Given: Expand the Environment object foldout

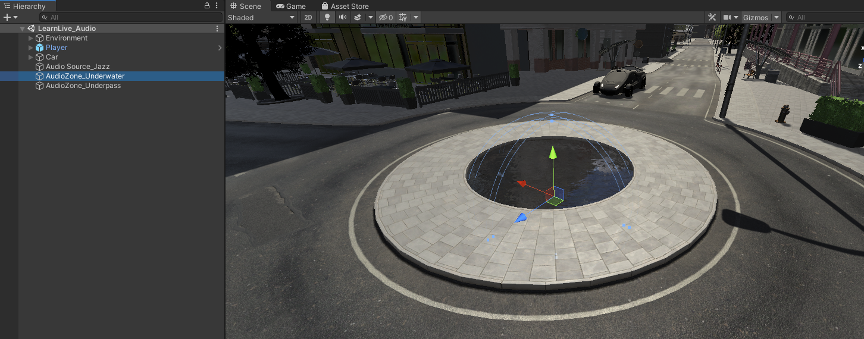Looking at the screenshot, I should [x=31, y=38].
